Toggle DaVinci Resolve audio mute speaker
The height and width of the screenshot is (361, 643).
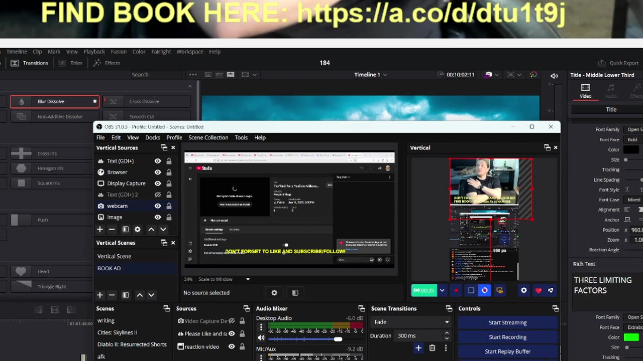coord(554,76)
